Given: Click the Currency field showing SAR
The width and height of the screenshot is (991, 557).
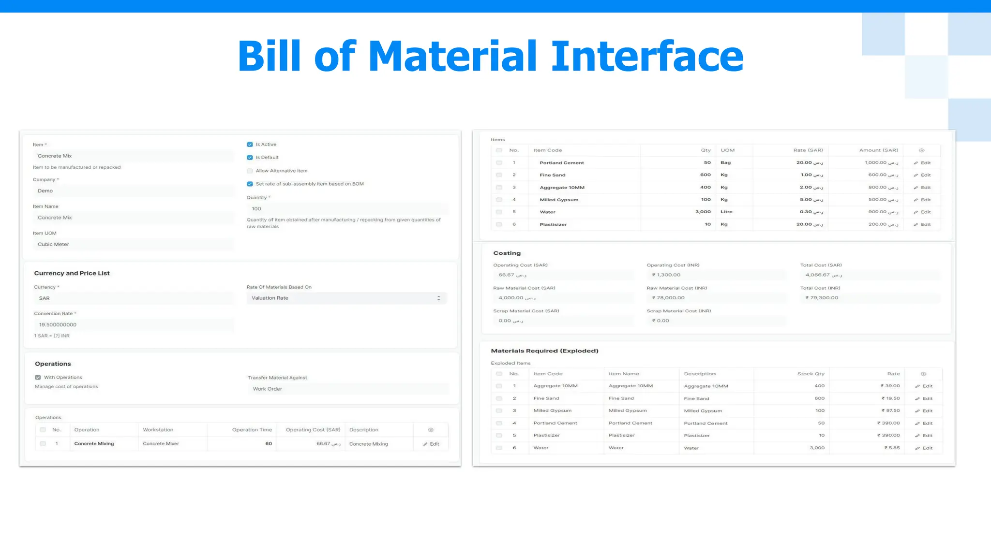Looking at the screenshot, I should click(x=134, y=298).
